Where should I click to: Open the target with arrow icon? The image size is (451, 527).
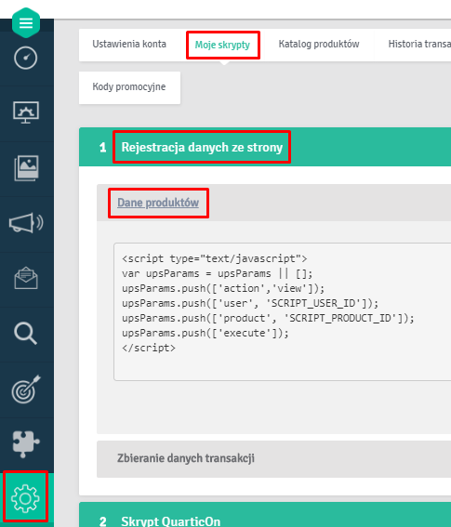[x=26, y=389]
